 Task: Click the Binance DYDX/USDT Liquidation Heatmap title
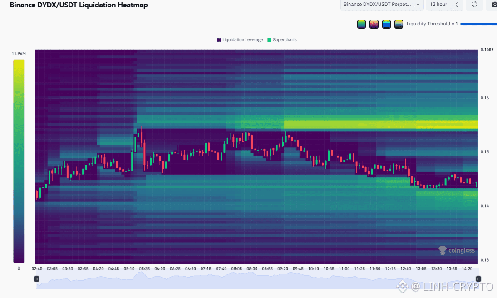[x=79, y=5]
